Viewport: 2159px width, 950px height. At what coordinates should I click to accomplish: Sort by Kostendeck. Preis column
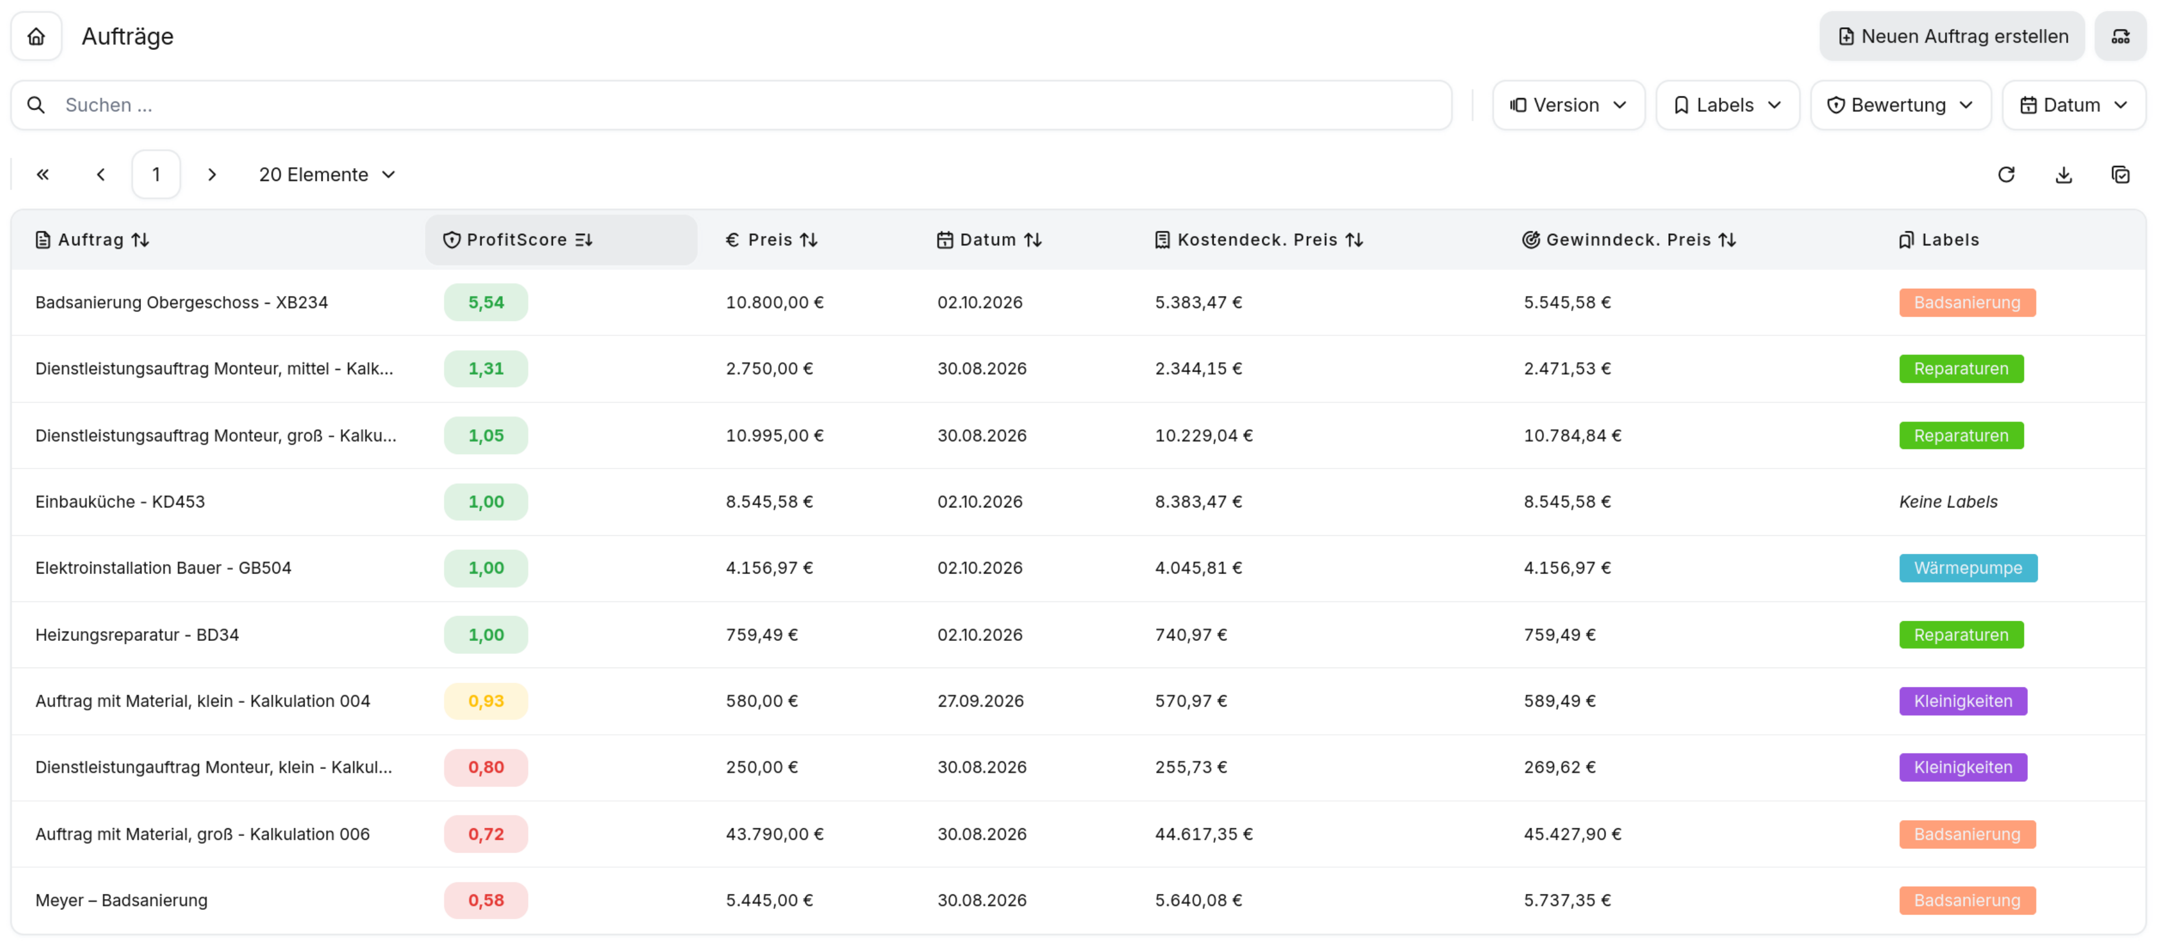(x=1259, y=240)
